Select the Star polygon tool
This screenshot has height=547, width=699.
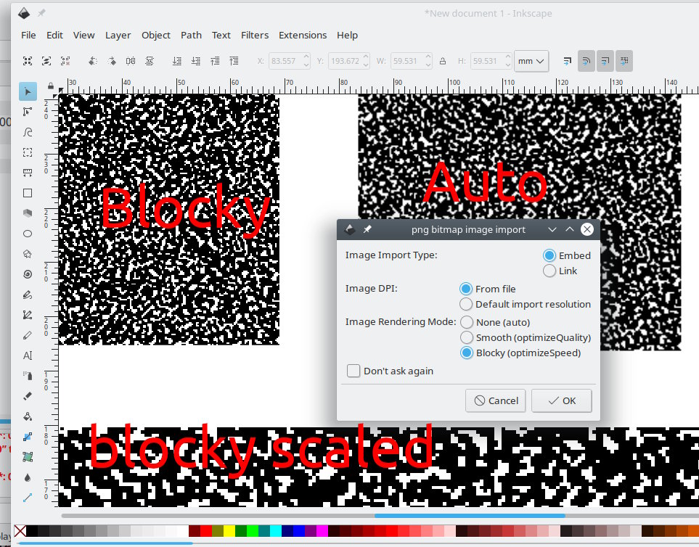click(x=28, y=254)
